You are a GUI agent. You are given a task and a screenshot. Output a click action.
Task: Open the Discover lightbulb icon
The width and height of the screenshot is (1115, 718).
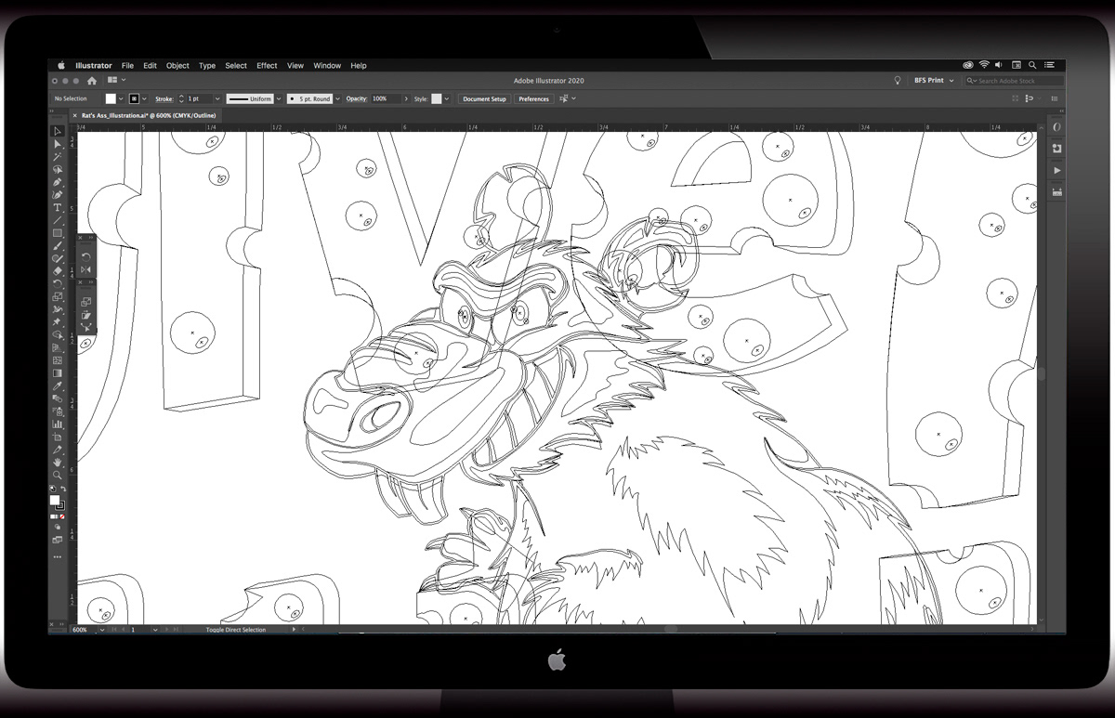[897, 81]
